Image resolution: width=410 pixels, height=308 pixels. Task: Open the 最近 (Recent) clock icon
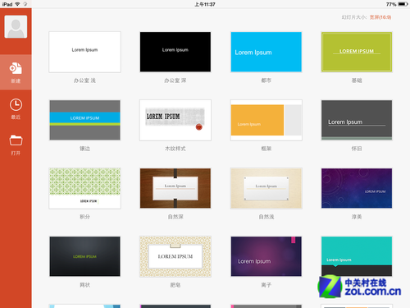click(x=16, y=104)
